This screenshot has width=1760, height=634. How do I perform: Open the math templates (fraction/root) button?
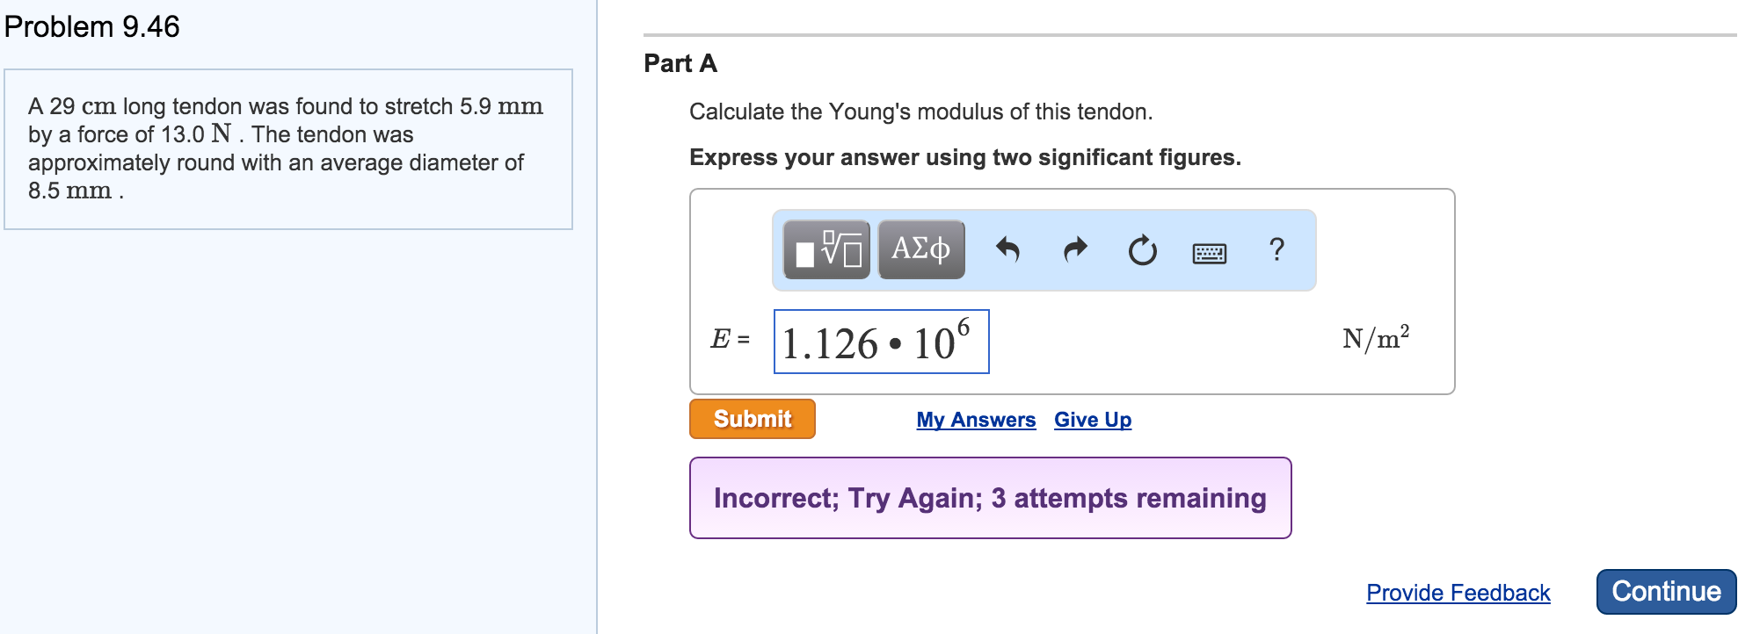[826, 250]
